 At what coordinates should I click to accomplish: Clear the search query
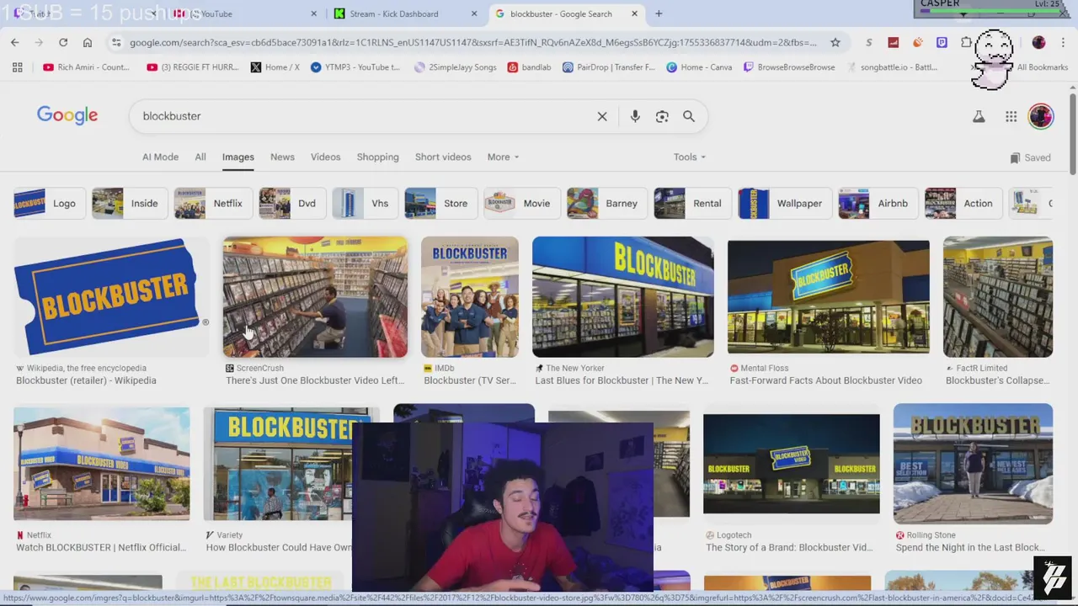(x=602, y=116)
